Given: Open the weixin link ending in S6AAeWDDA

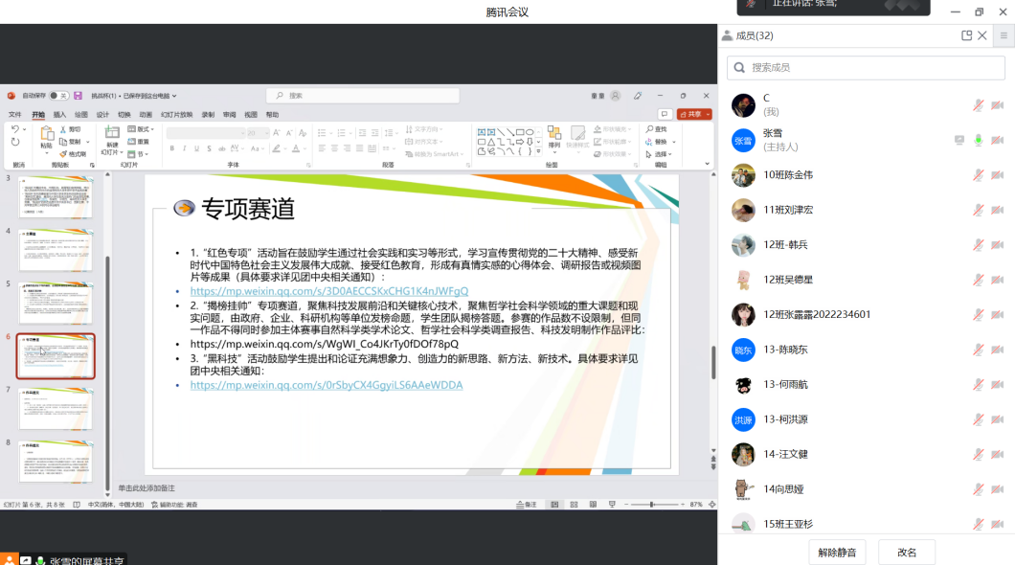Looking at the screenshot, I should pos(326,385).
